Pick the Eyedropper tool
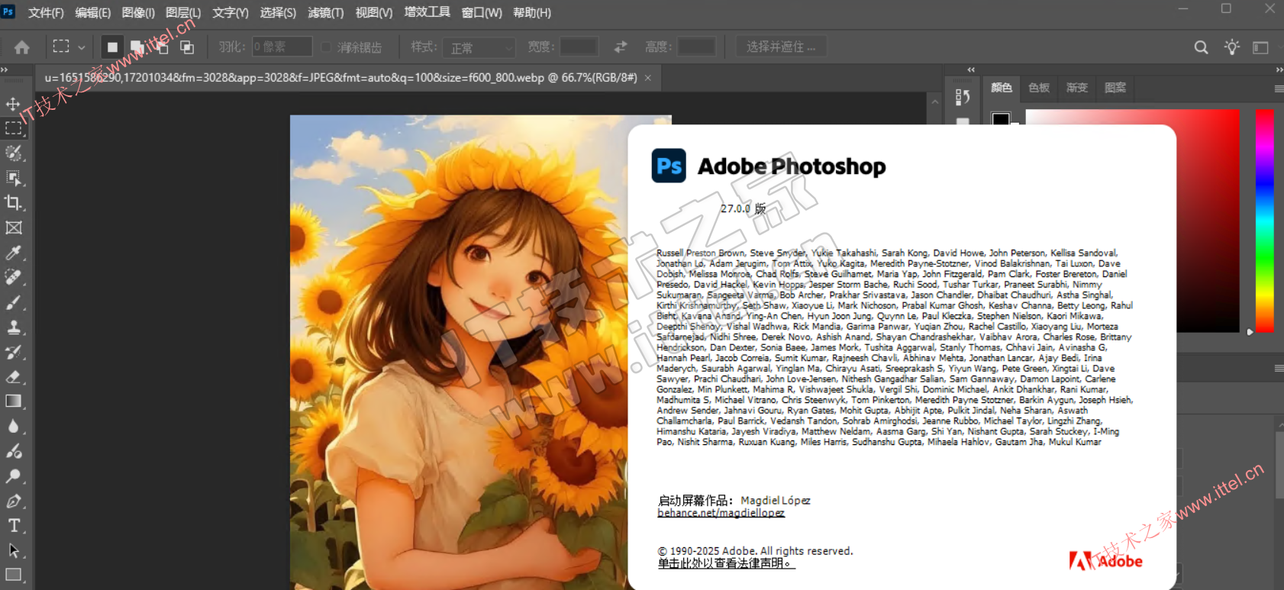1284x590 pixels. coord(13,253)
